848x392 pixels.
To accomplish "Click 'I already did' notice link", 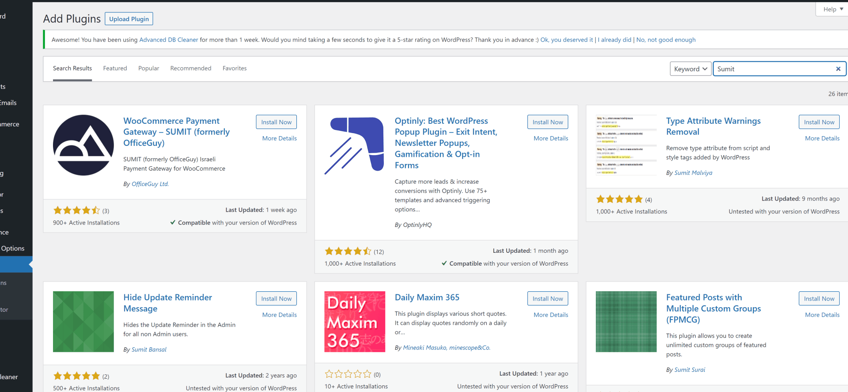I will (614, 40).
